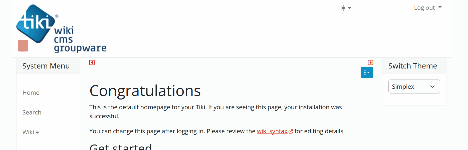The width and height of the screenshot is (468, 150).
Task: Click the System Menu module title
Action: 46,66
